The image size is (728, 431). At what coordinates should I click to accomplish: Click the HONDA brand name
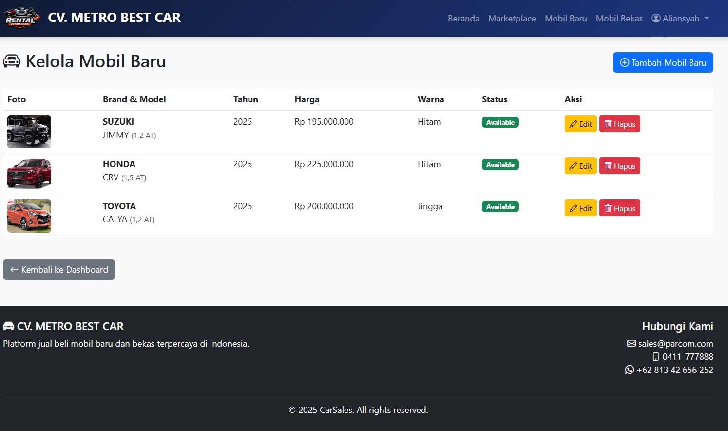119,164
